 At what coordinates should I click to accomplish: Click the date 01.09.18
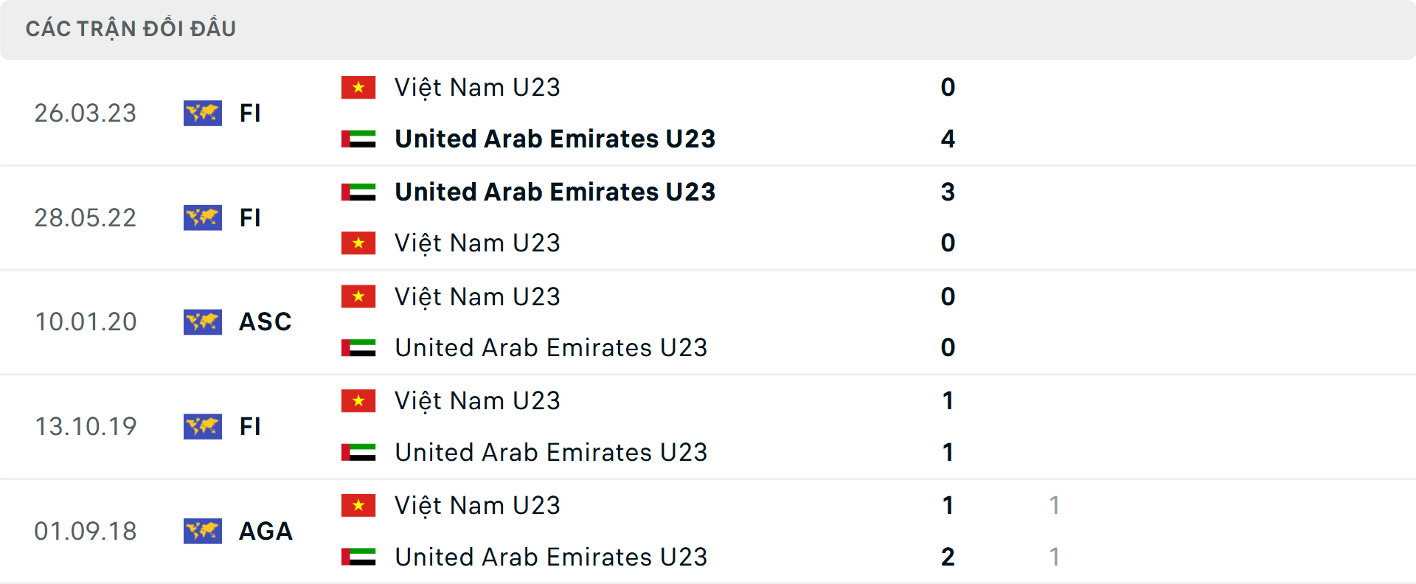(x=86, y=531)
